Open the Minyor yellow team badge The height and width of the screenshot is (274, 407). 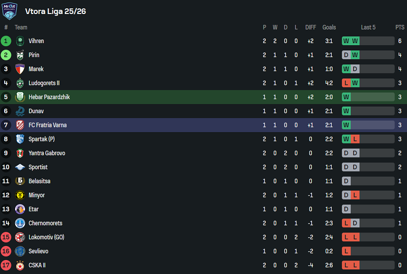[20, 195]
